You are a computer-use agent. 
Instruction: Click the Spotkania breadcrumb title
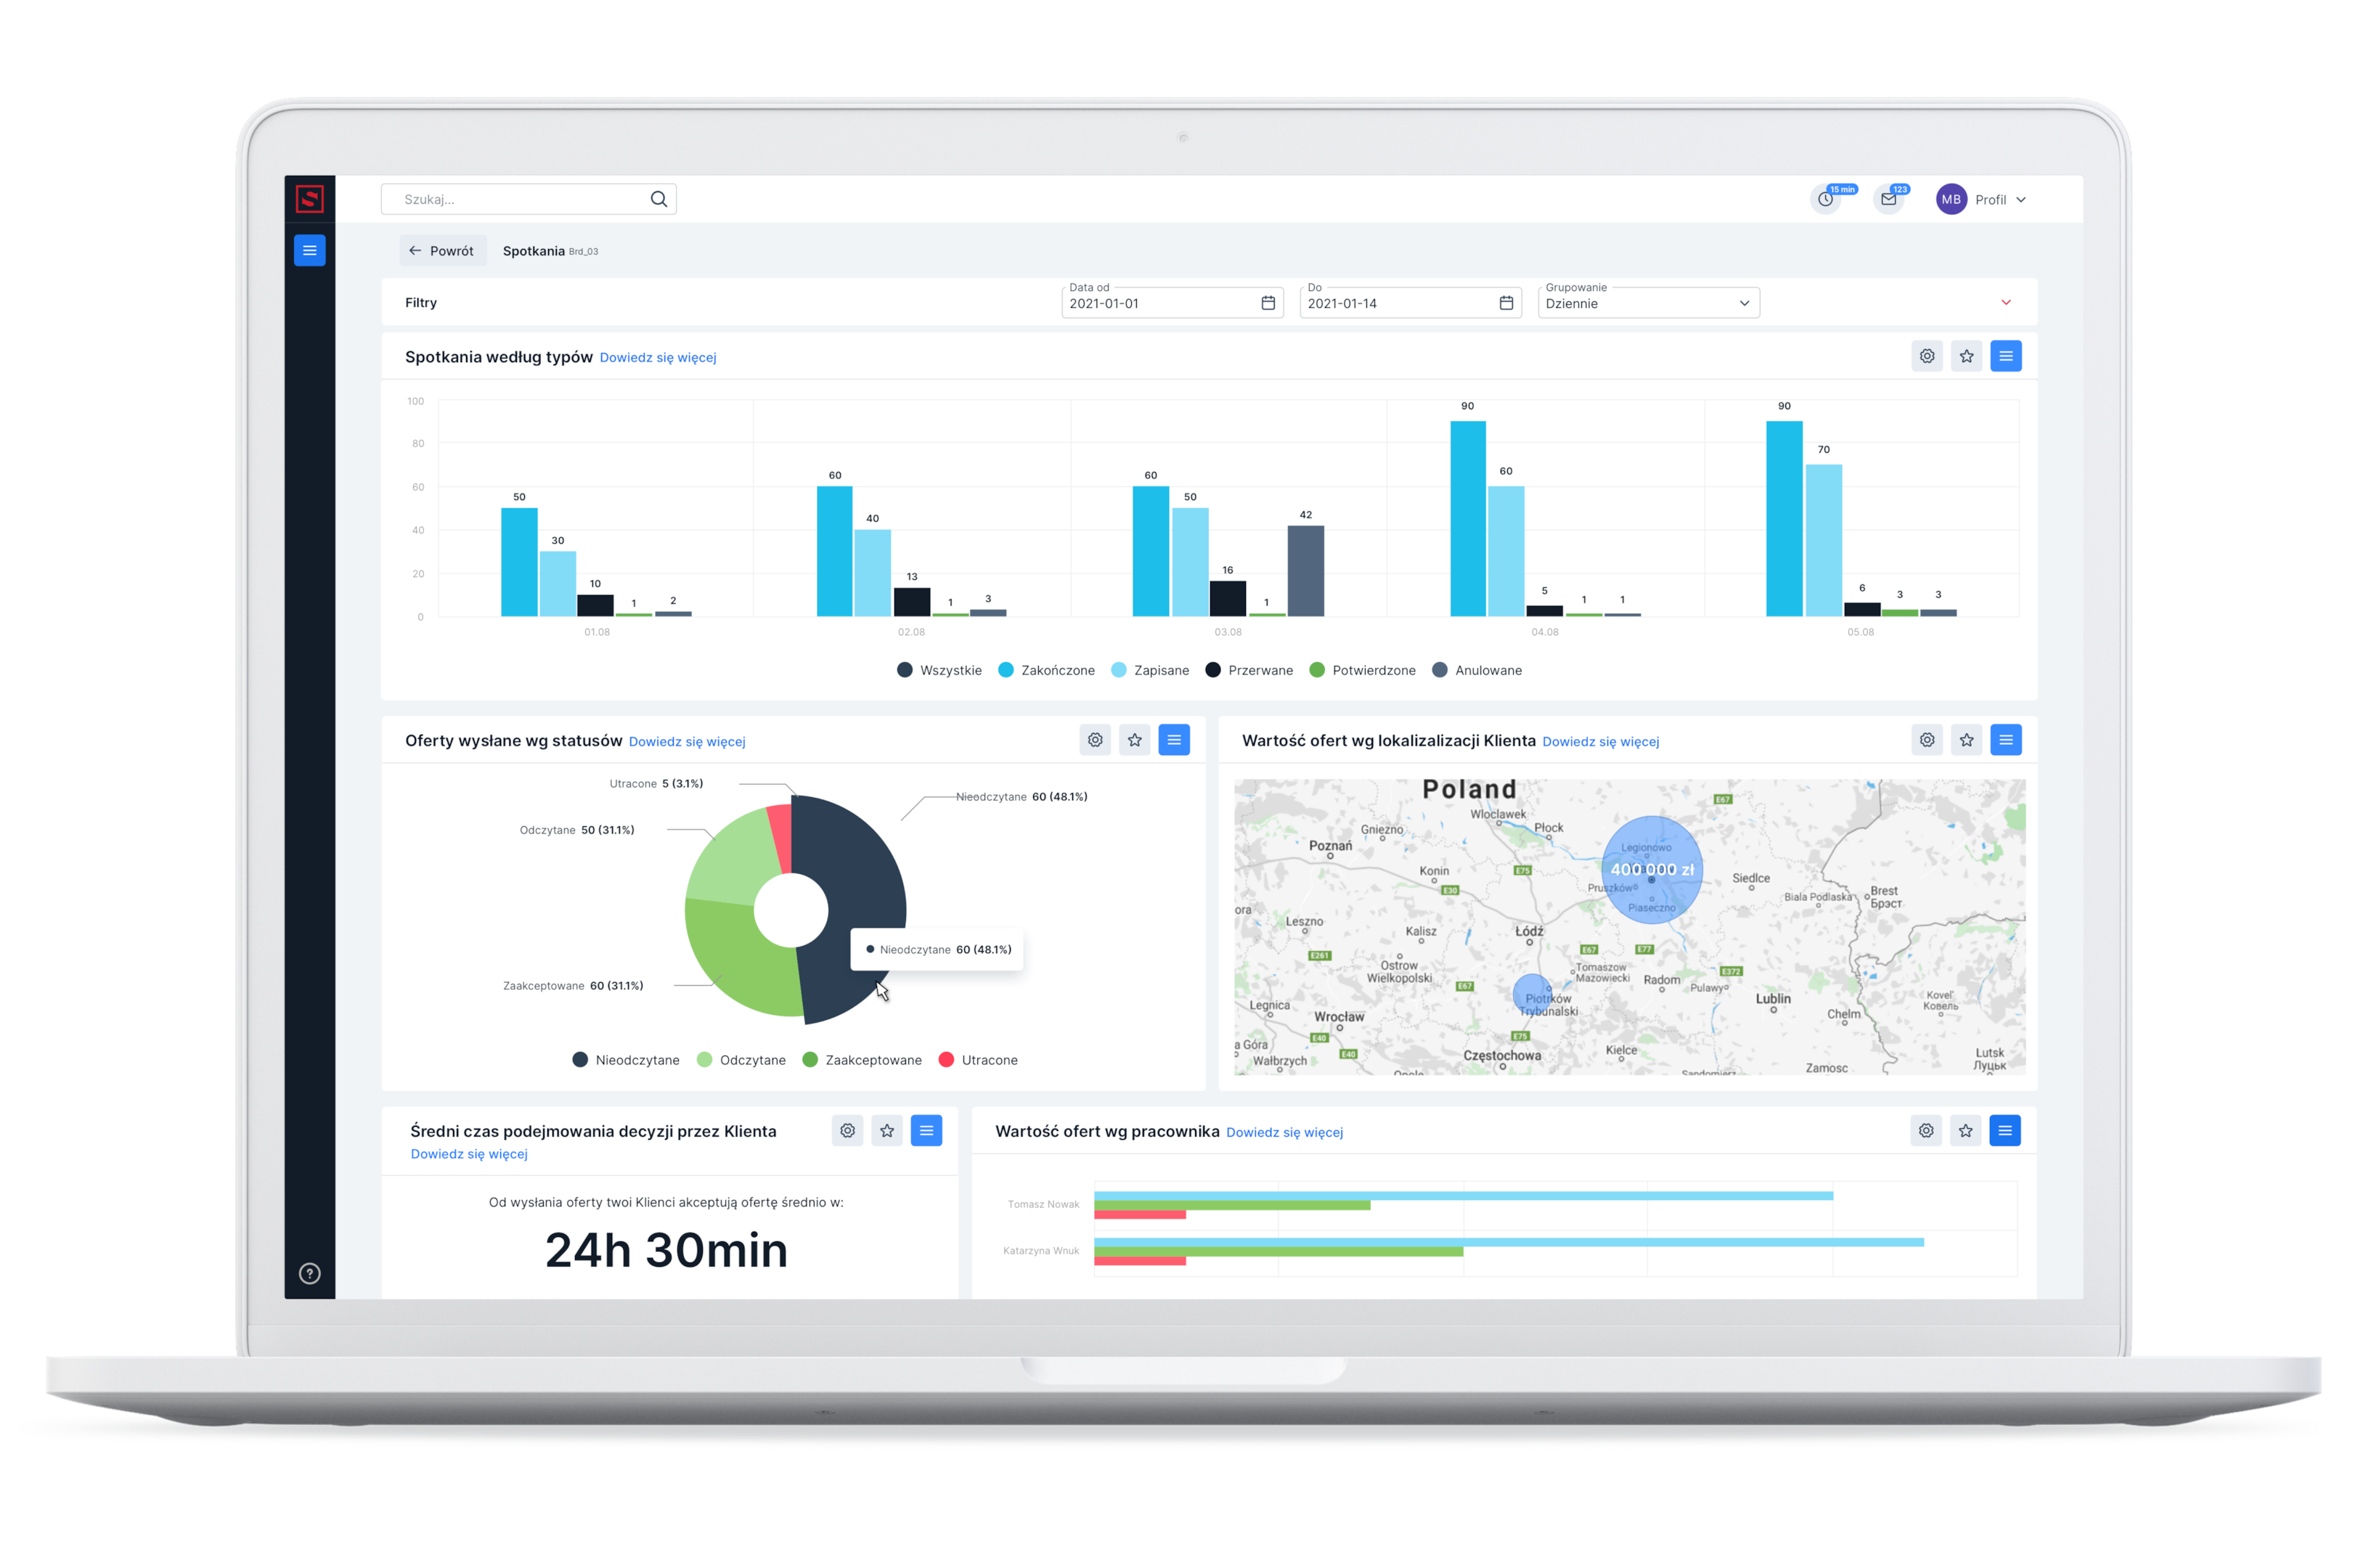point(533,251)
